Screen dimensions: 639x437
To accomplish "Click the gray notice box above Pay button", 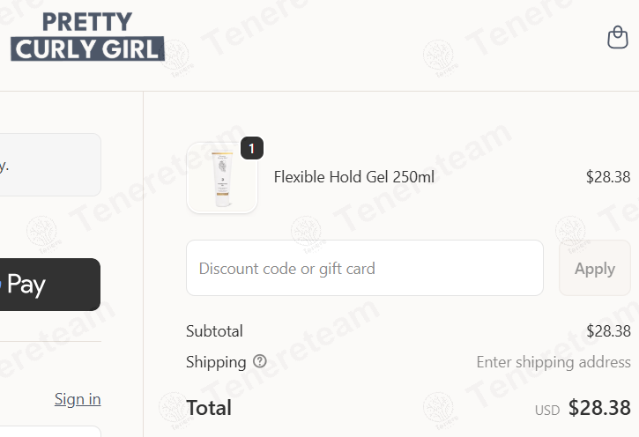I will click(50, 165).
